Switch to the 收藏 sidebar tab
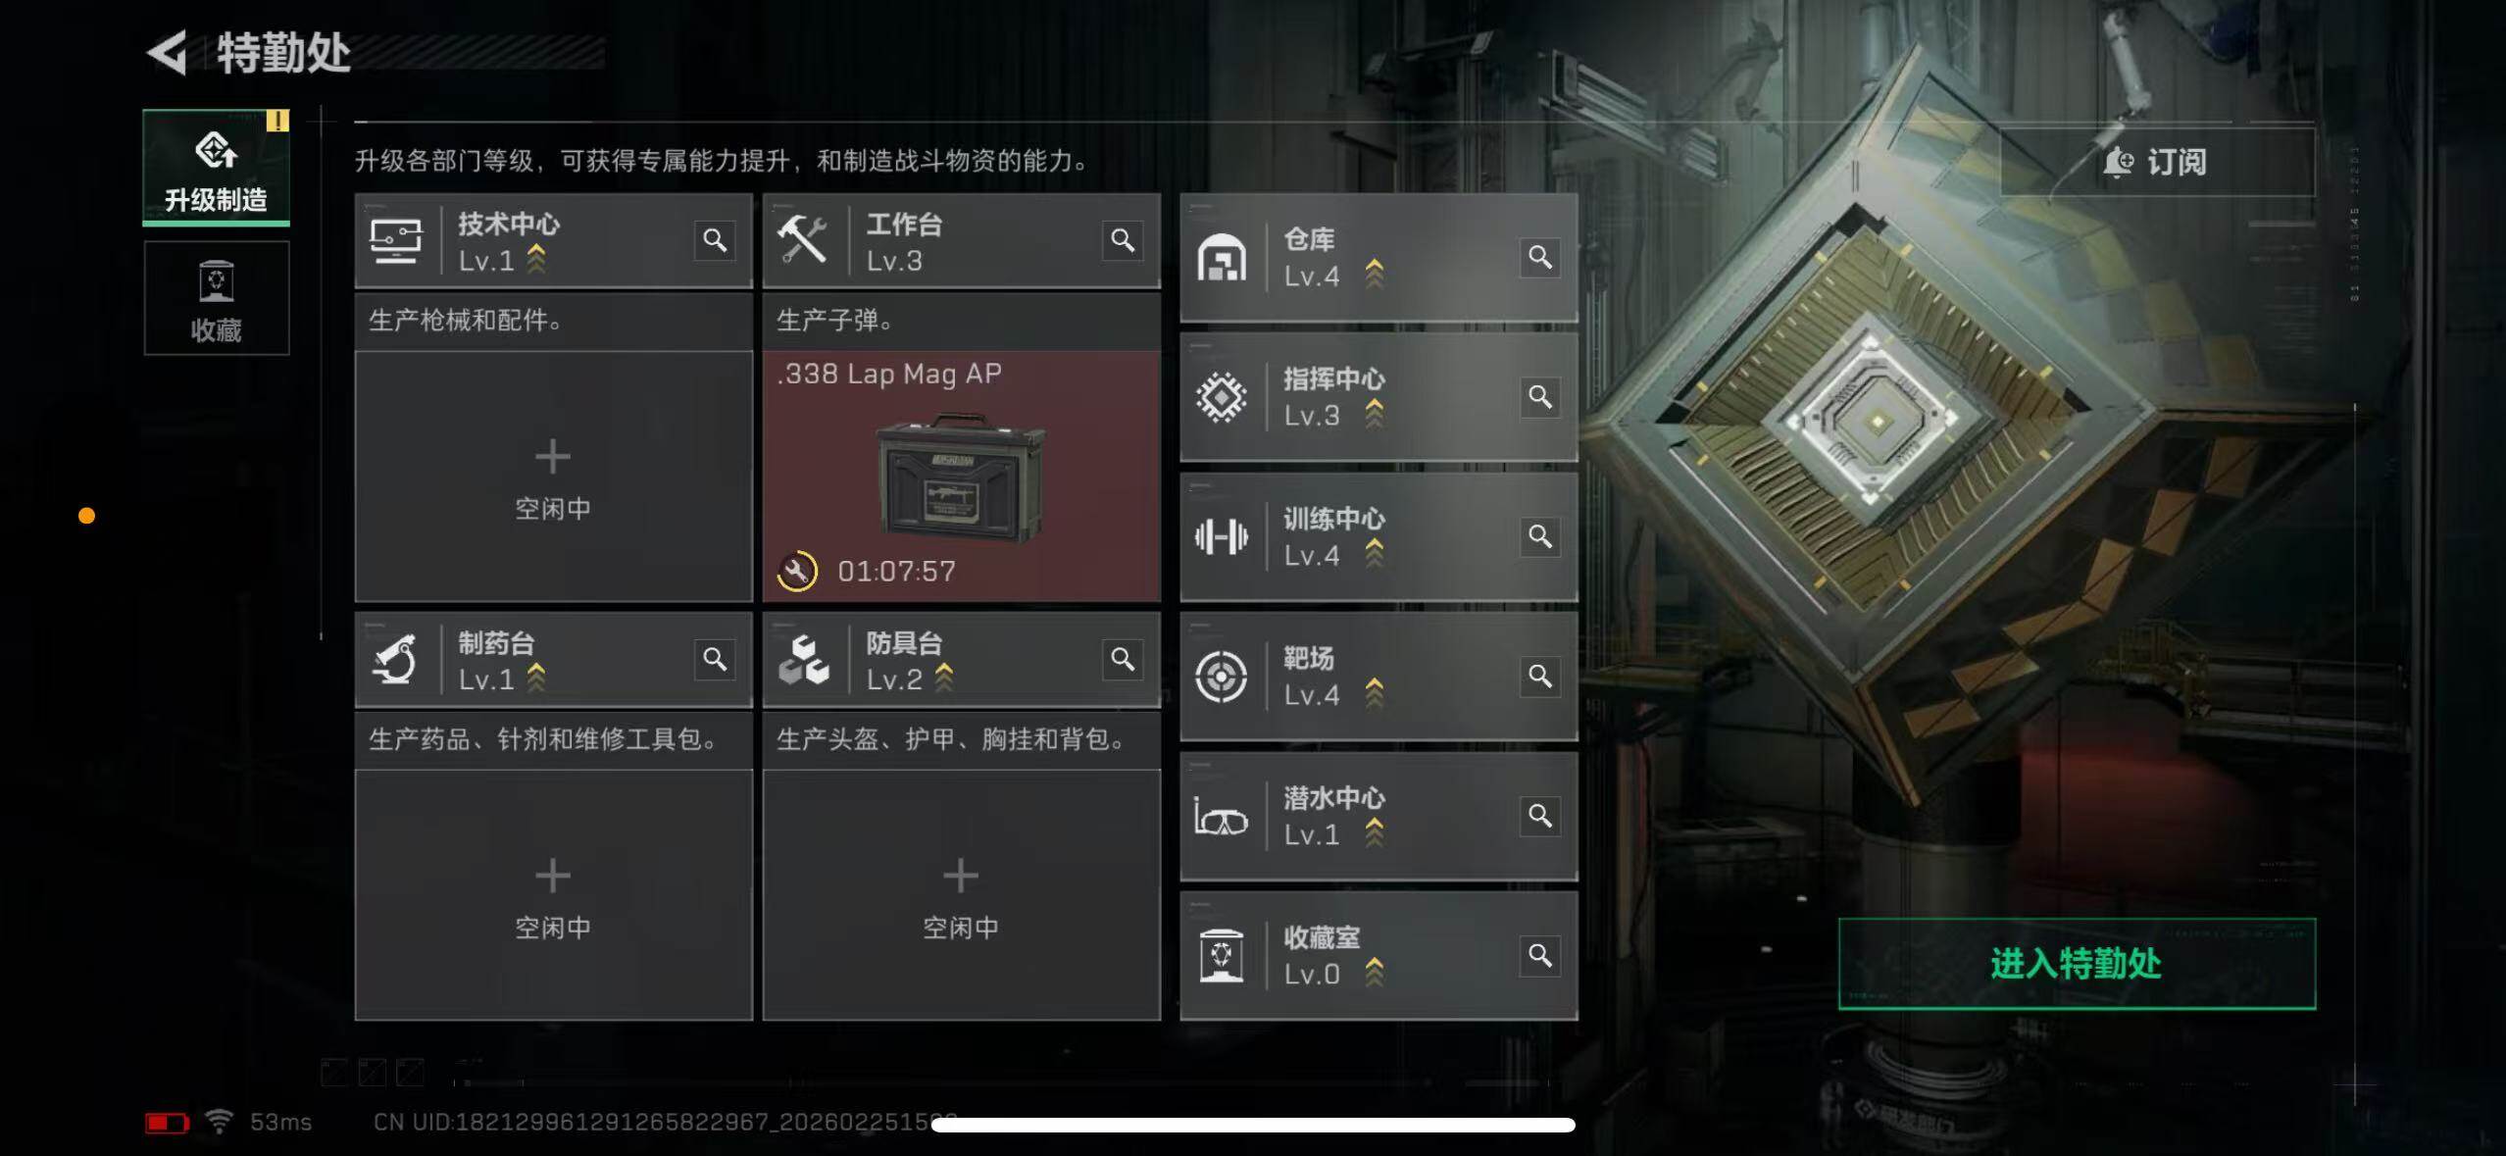 point(216,298)
